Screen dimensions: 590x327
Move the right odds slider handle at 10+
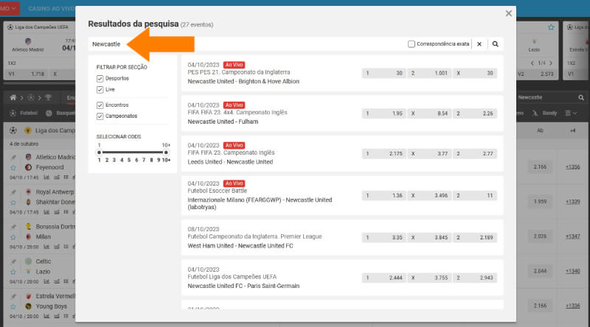[x=166, y=152]
